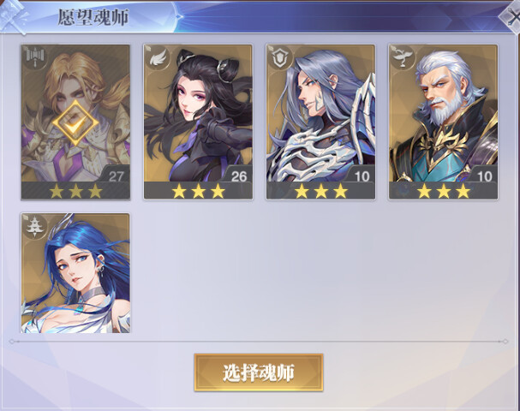This screenshot has width=520, height=411.
Task: Click the shield class icon on armored card
Action: tap(281, 59)
